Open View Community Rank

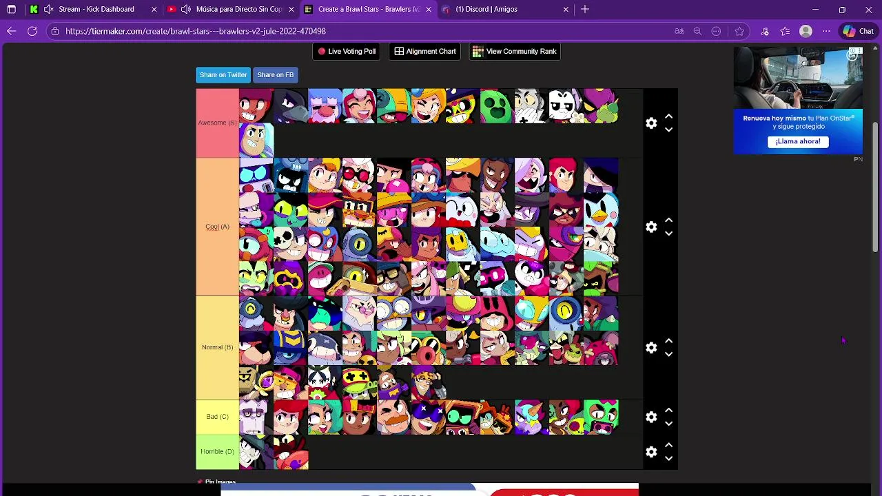(x=514, y=51)
